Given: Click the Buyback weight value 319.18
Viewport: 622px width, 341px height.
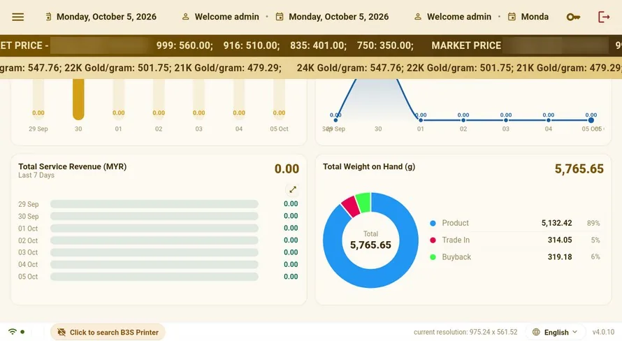Looking at the screenshot, I should tap(560, 257).
